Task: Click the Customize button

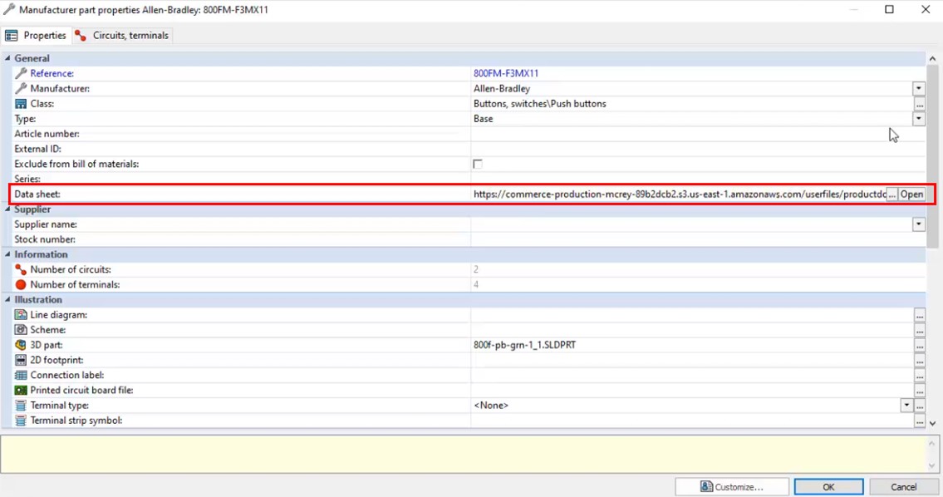Action: (732, 486)
